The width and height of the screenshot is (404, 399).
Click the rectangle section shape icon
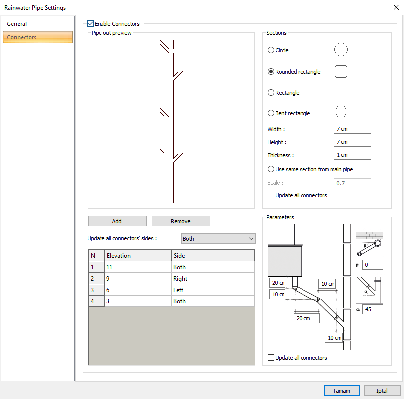pyautogui.click(x=341, y=92)
